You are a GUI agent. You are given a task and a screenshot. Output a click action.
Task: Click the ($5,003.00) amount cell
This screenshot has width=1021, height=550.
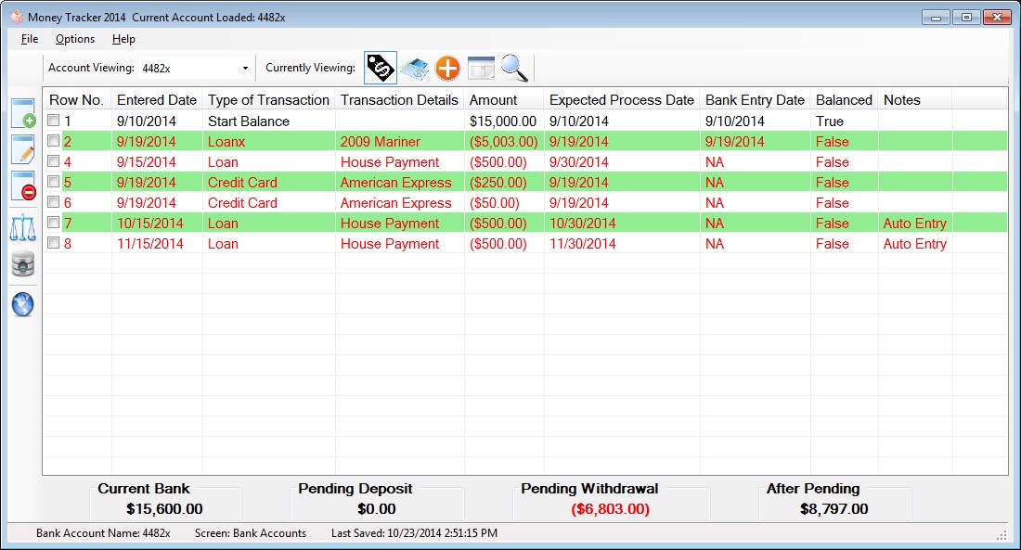coord(503,141)
